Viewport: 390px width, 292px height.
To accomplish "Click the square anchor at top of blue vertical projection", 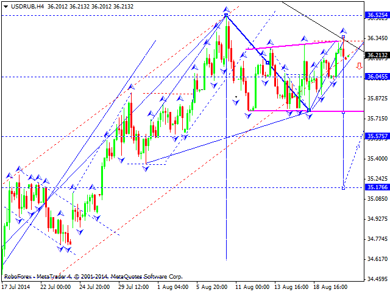I will [344, 37].
